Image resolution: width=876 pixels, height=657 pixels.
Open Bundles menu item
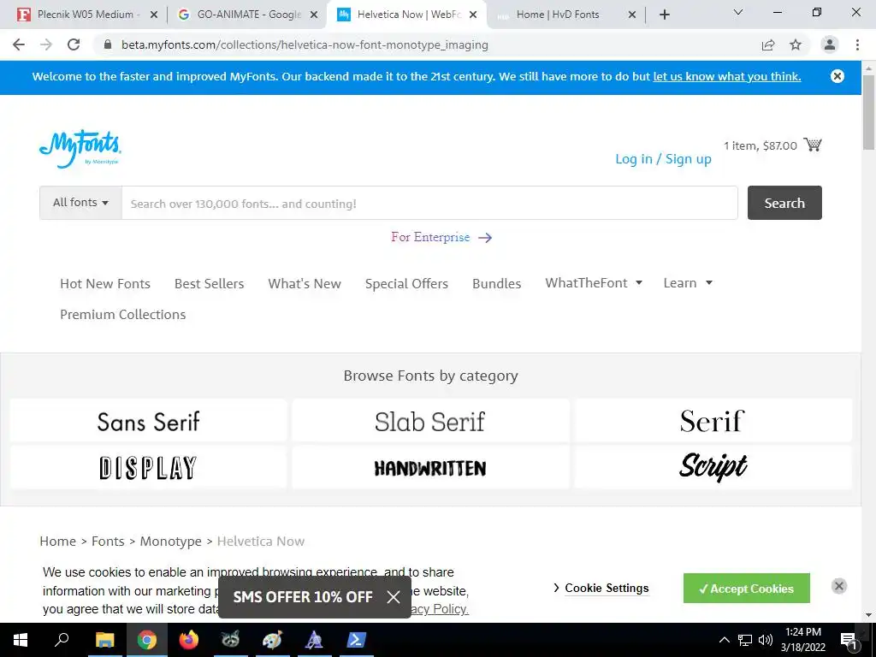point(497,284)
